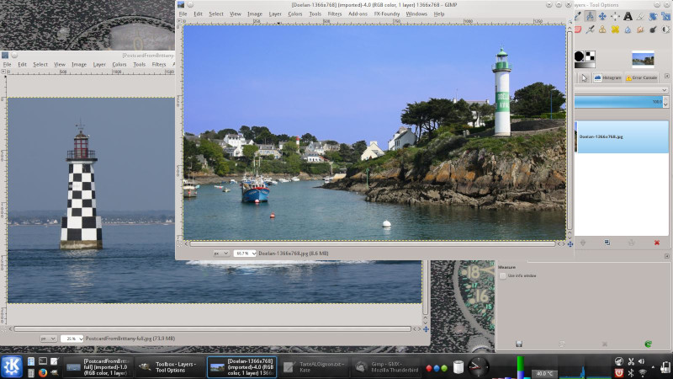Screen dimensions: 673x379
Task: Select the Dodge/Burn tool
Action: tap(653, 29)
